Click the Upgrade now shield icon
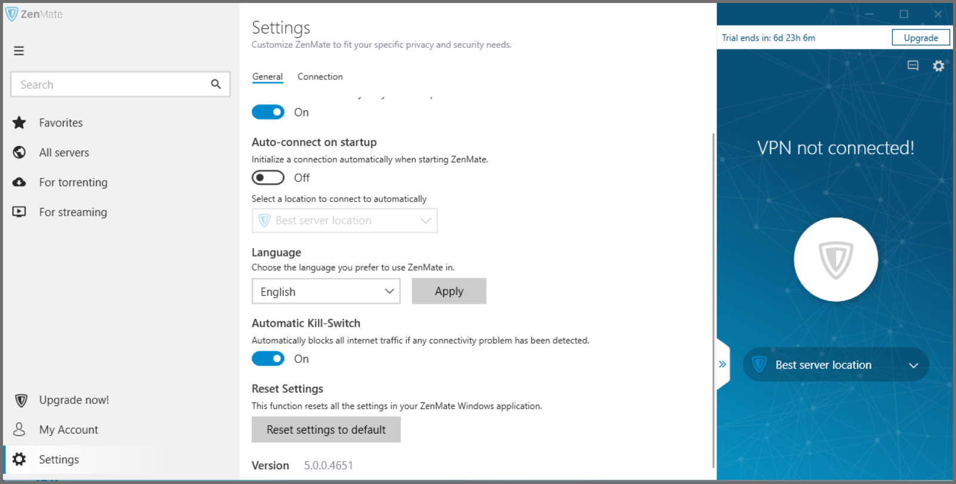 click(x=21, y=400)
